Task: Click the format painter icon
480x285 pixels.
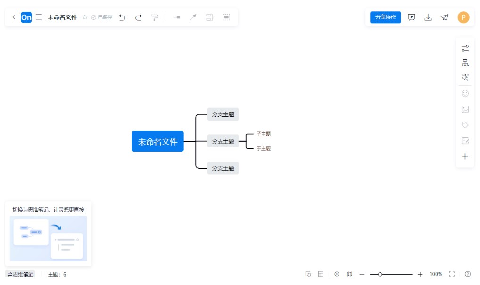Action: coord(155,17)
